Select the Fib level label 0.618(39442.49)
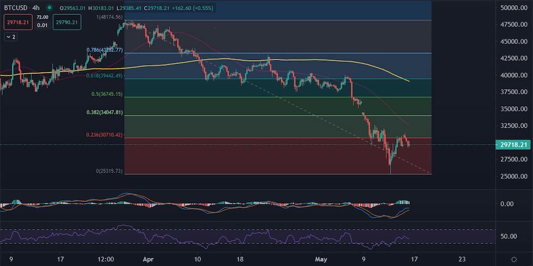Image resolution: width=533 pixels, height=266 pixels. coord(104,75)
